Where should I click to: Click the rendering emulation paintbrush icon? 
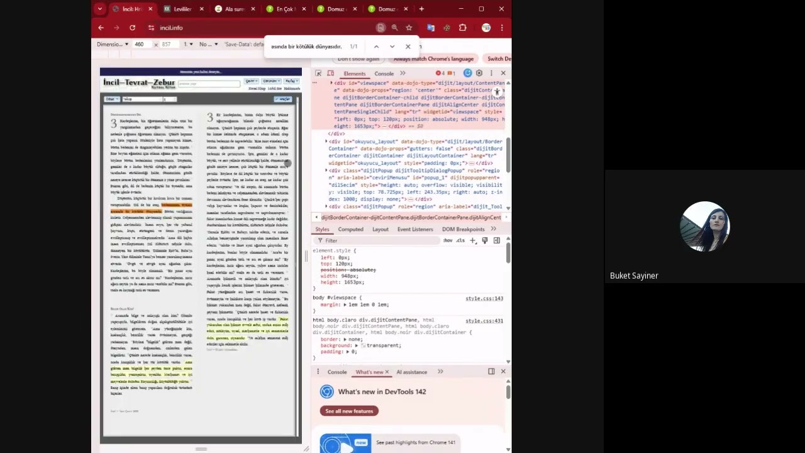tap(484, 240)
